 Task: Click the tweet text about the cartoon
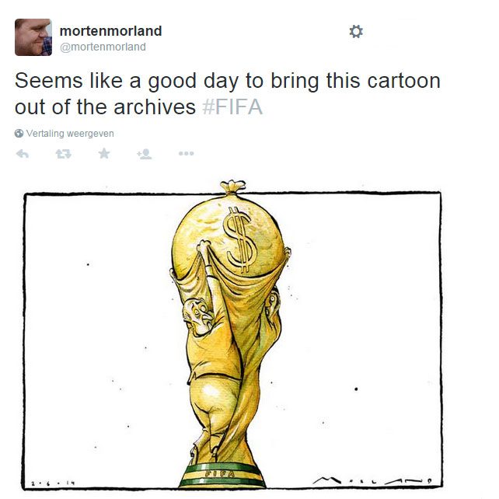(x=228, y=93)
